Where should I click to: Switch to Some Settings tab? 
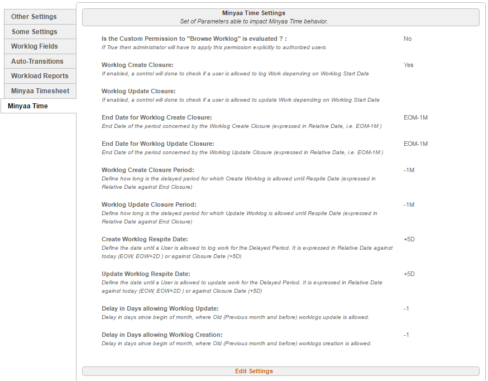click(x=40, y=32)
